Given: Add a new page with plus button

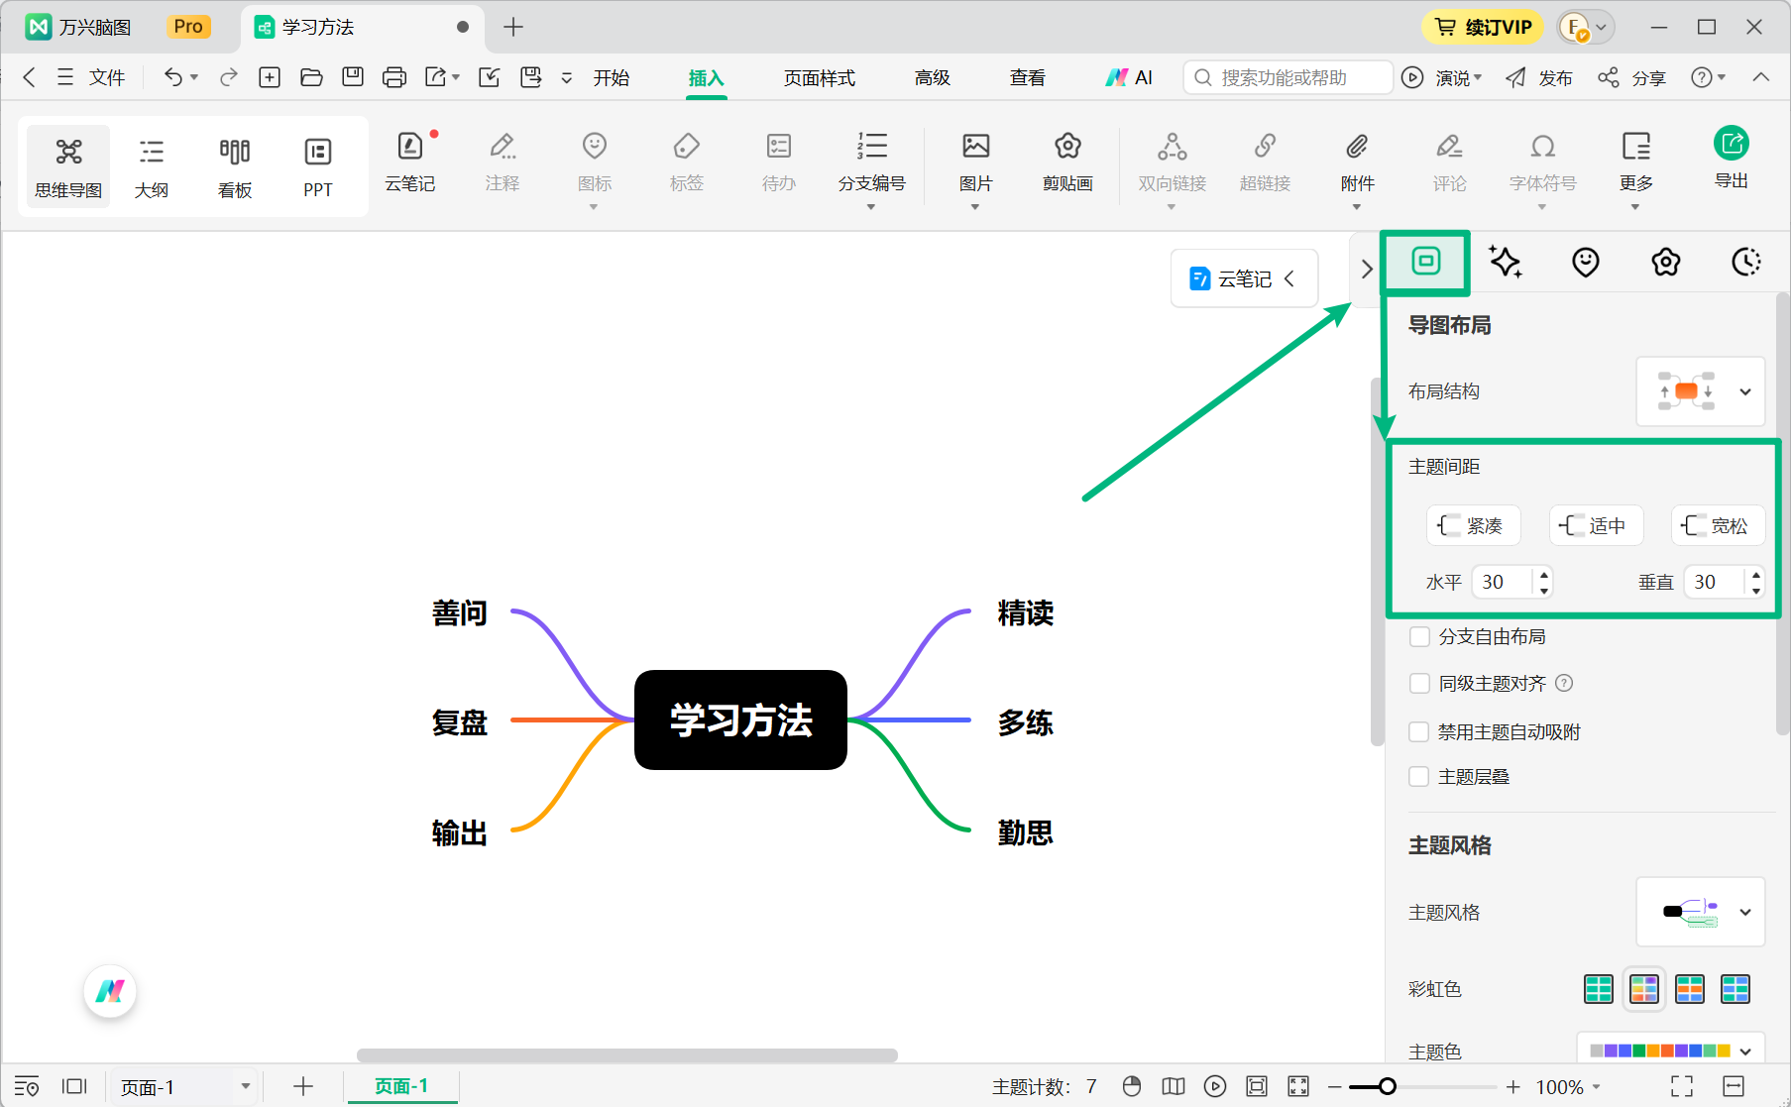Looking at the screenshot, I should point(303,1086).
